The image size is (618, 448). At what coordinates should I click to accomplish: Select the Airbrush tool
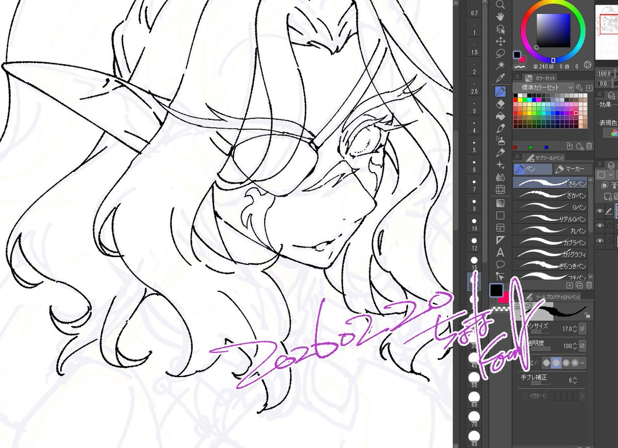(500, 140)
